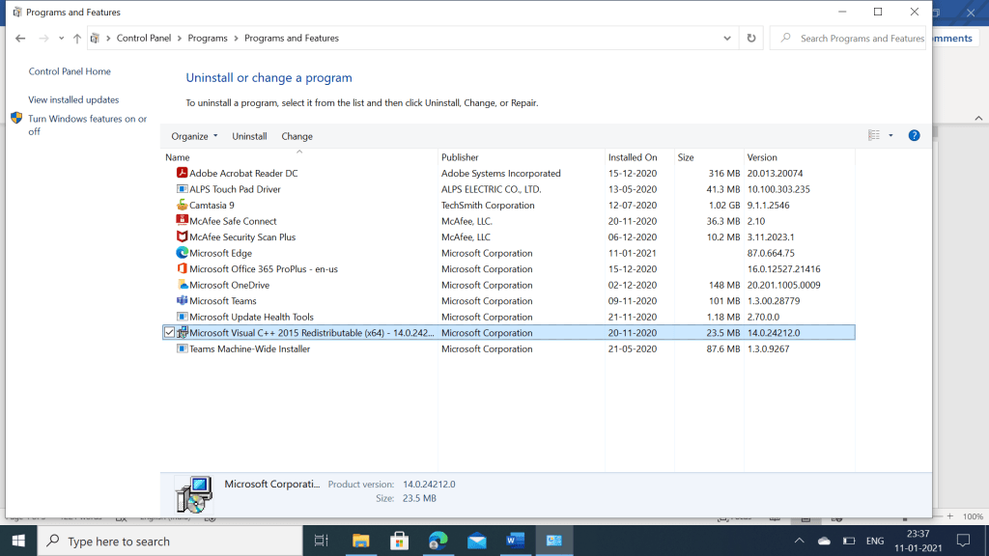Click the ENG language indicator

875,541
